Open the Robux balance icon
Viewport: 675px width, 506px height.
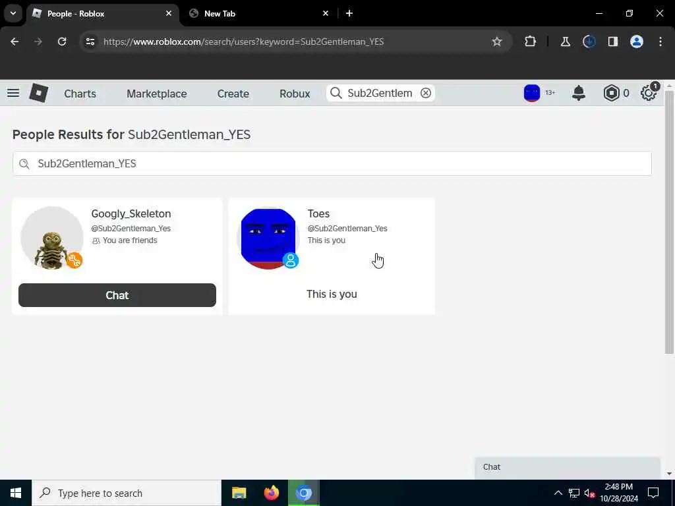pyautogui.click(x=611, y=93)
